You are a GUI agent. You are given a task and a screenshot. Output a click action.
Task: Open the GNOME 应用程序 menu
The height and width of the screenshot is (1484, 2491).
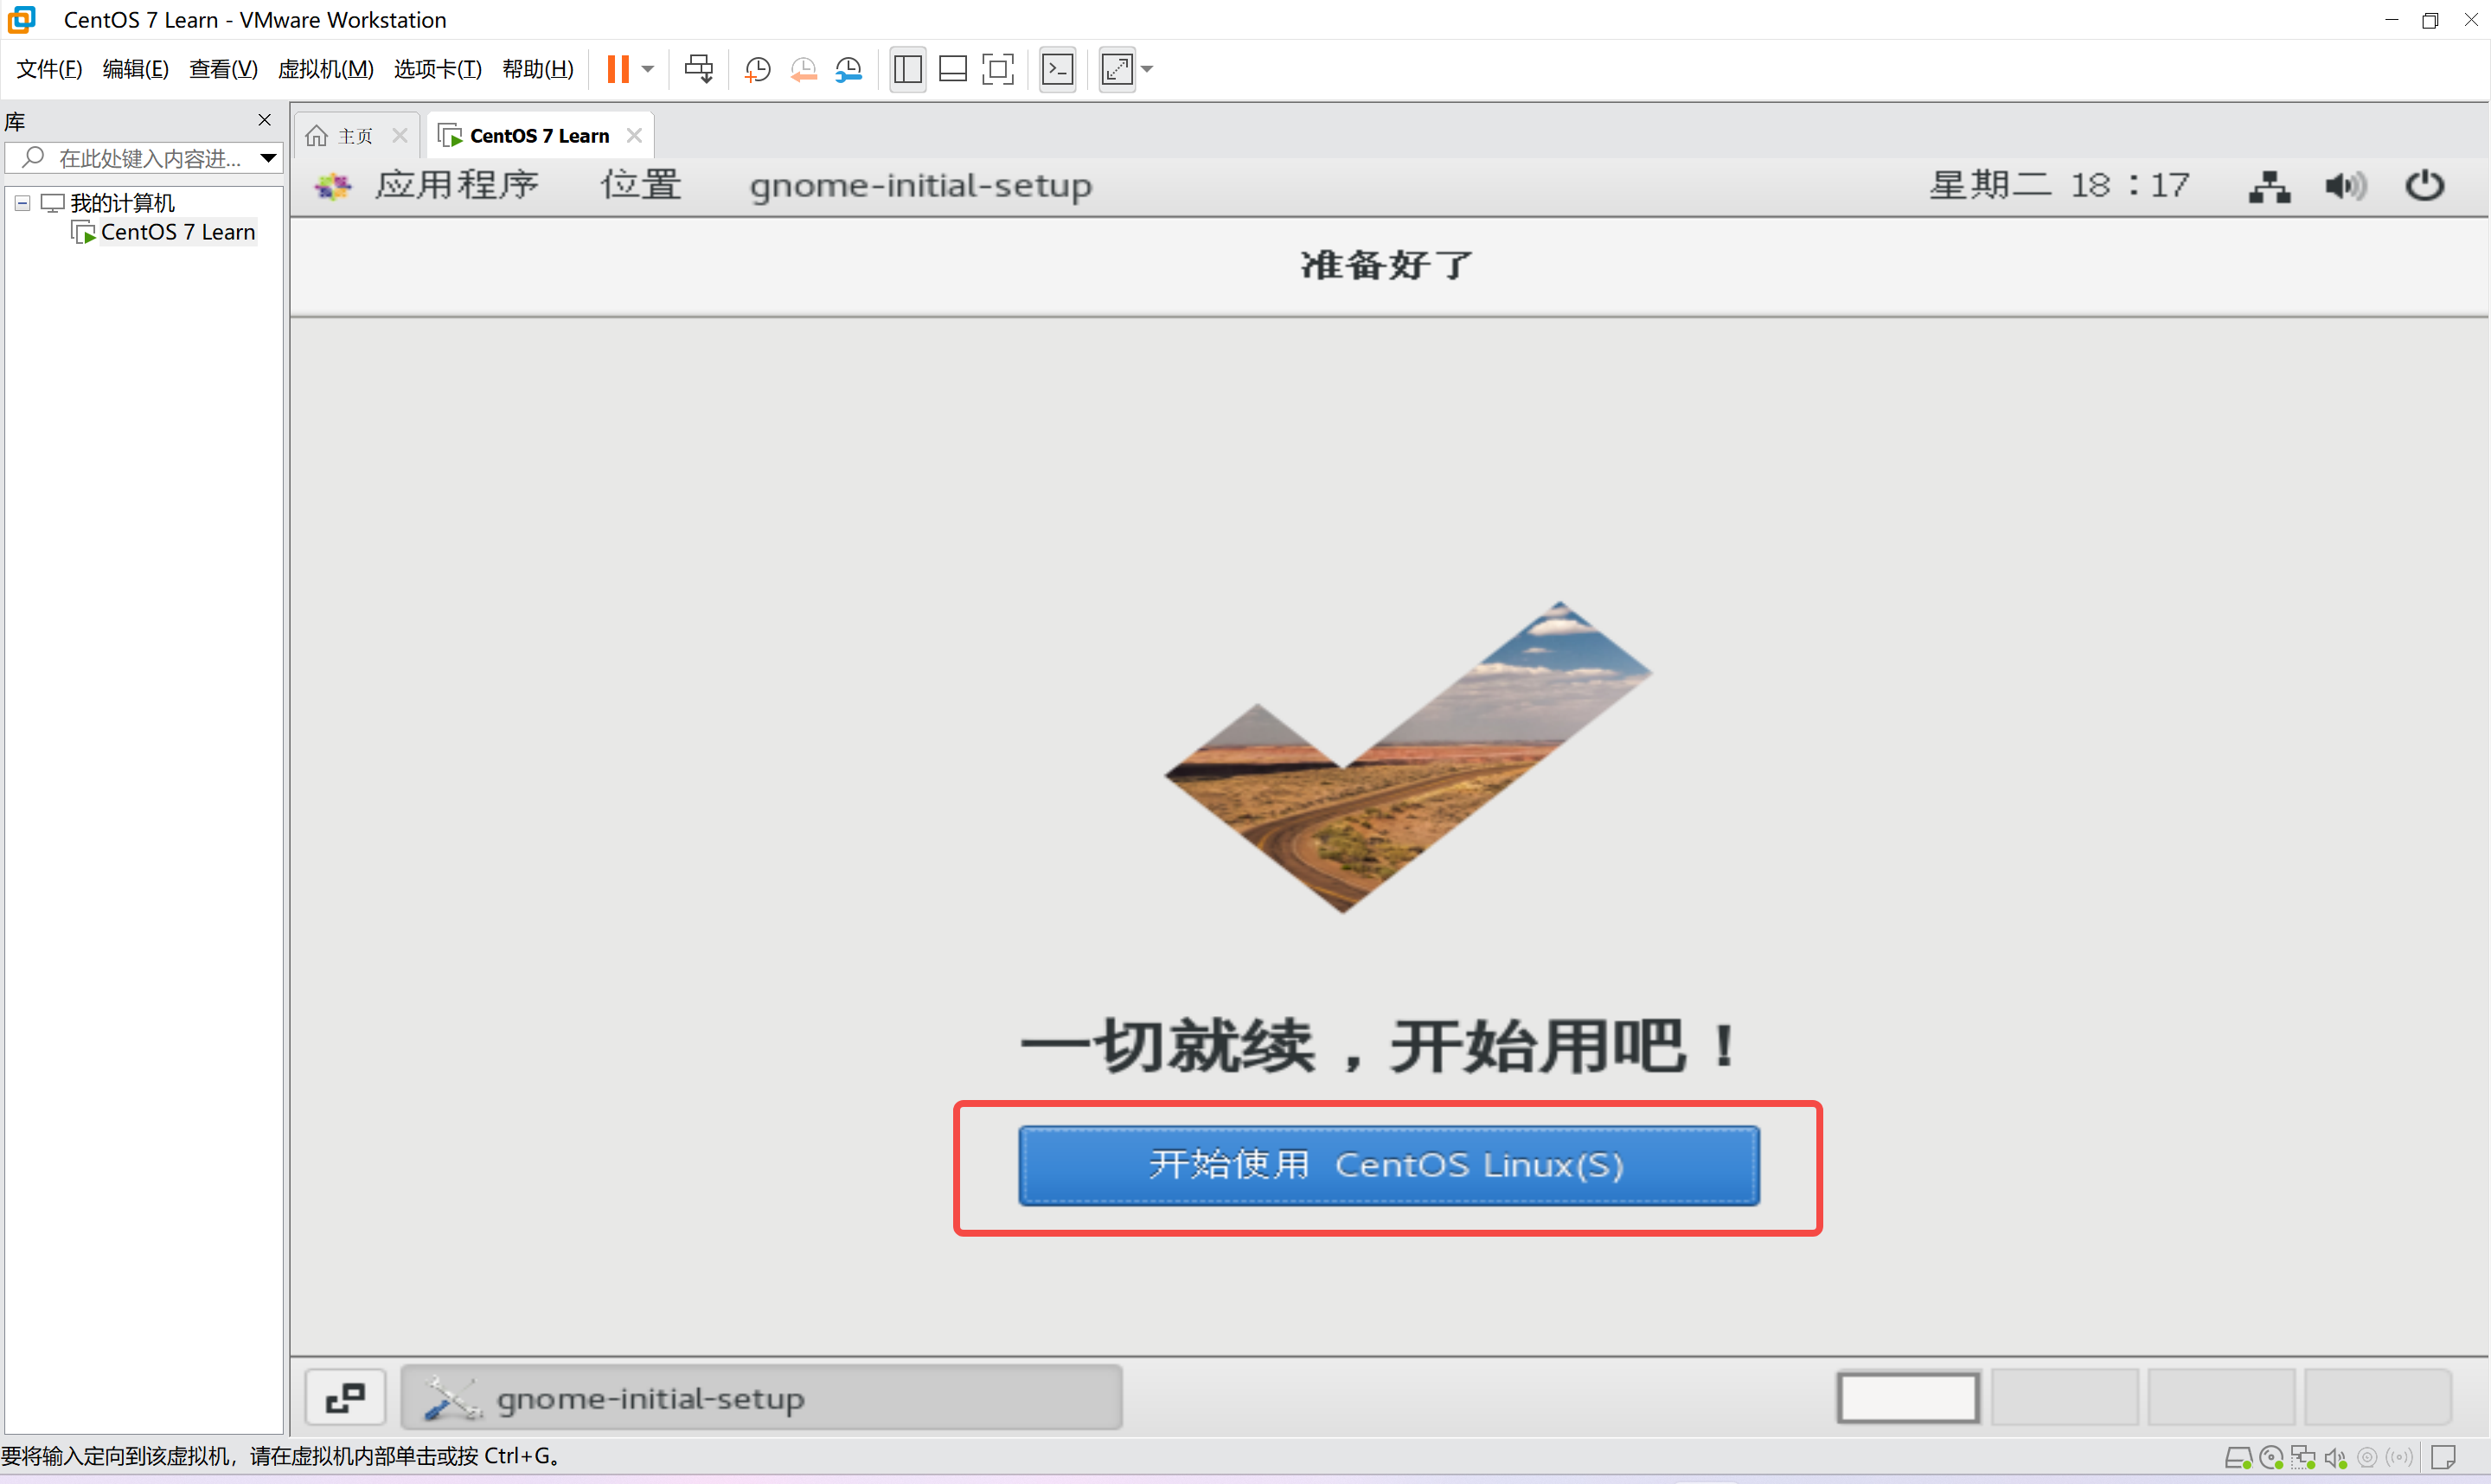[x=457, y=185]
